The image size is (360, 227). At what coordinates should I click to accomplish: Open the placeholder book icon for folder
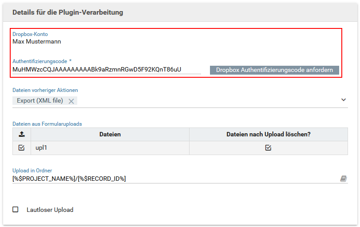[x=343, y=179]
